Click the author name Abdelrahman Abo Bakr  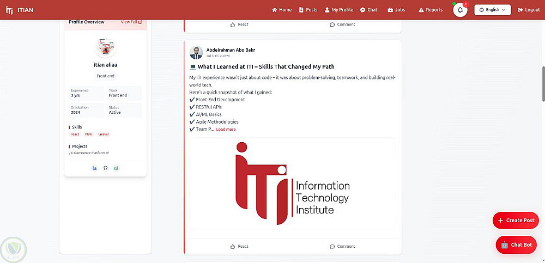tap(231, 50)
